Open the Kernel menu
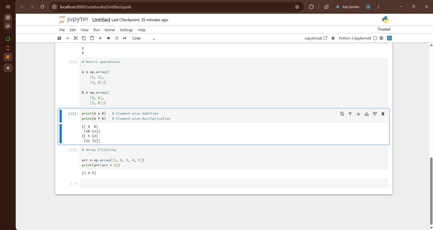 (x=110, y=30)
